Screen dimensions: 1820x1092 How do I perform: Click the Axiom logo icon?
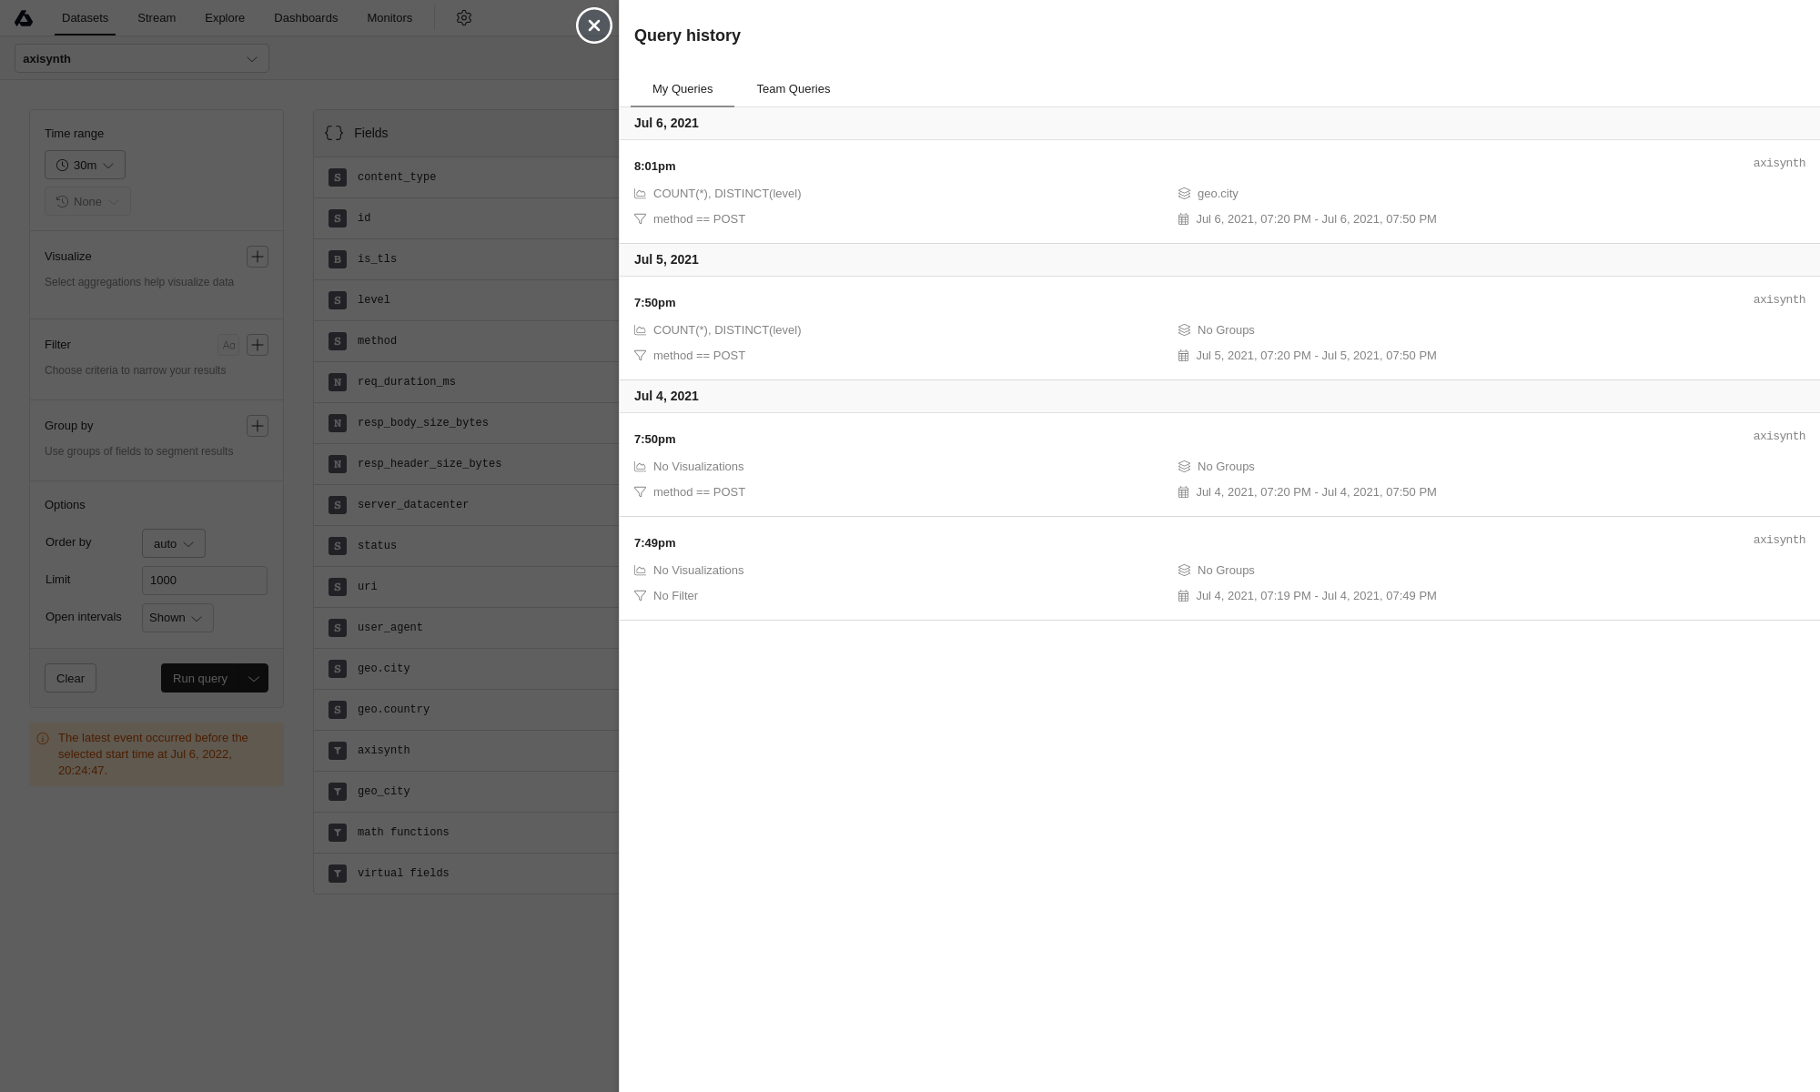click(x=24, y=18)
